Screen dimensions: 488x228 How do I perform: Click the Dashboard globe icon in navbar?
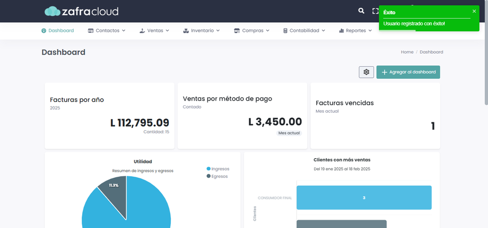click(44, 30)
